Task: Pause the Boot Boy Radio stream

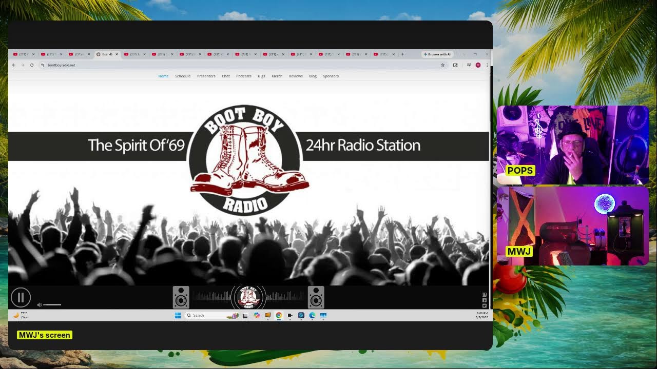Action: point(21,297)
